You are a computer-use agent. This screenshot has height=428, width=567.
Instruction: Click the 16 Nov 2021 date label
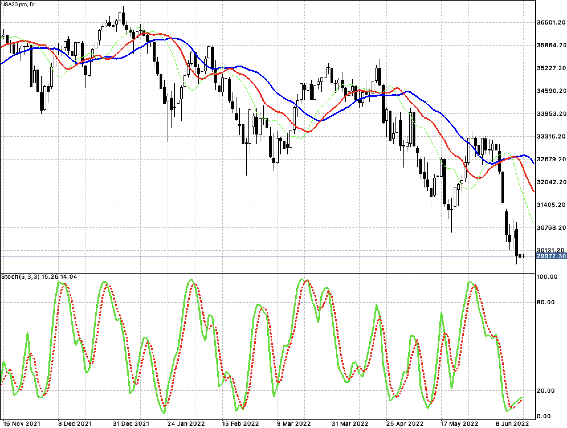22,423
